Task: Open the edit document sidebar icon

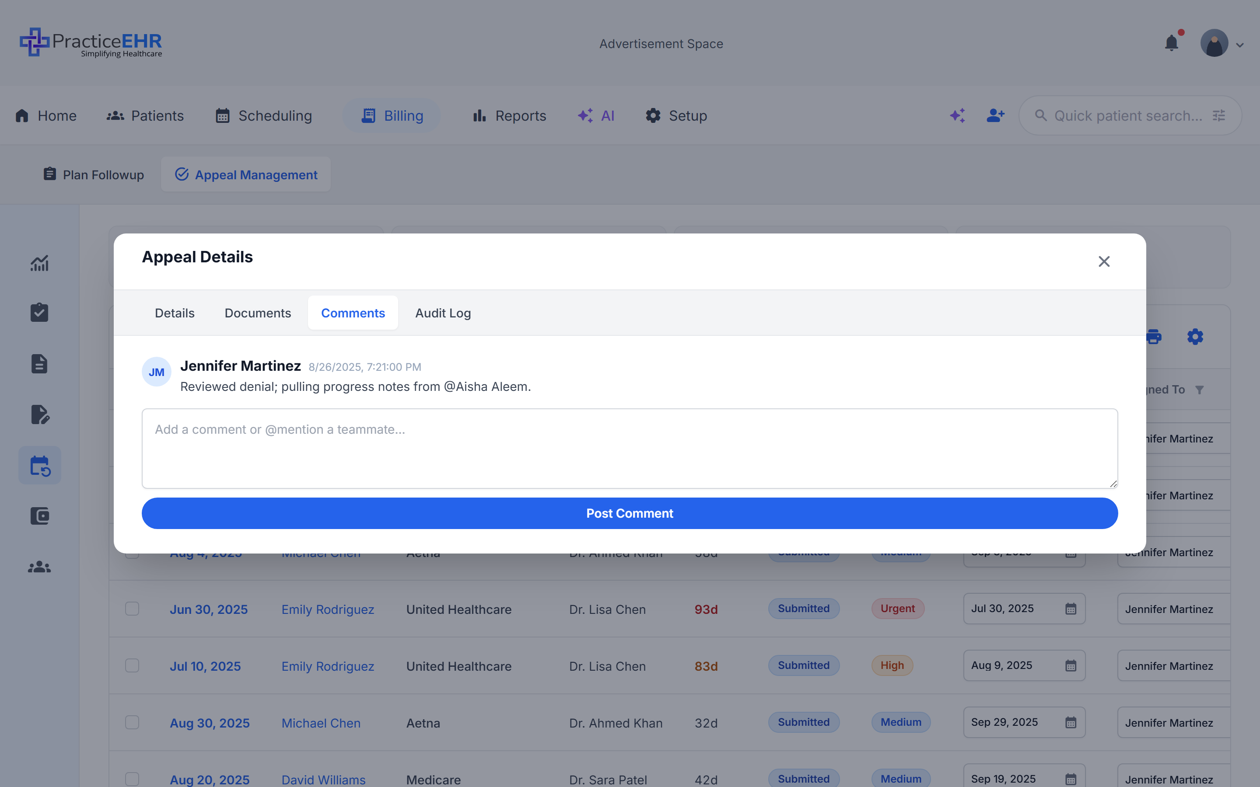Action: tap(39, 414)
